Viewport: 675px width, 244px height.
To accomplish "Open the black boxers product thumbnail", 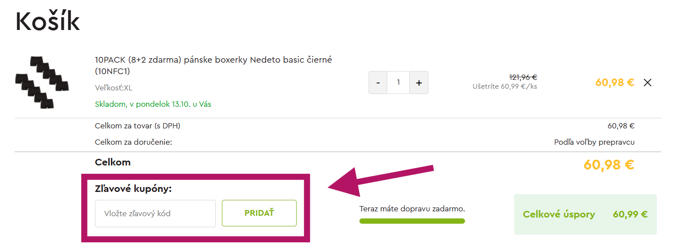I will tap(42, 83).
